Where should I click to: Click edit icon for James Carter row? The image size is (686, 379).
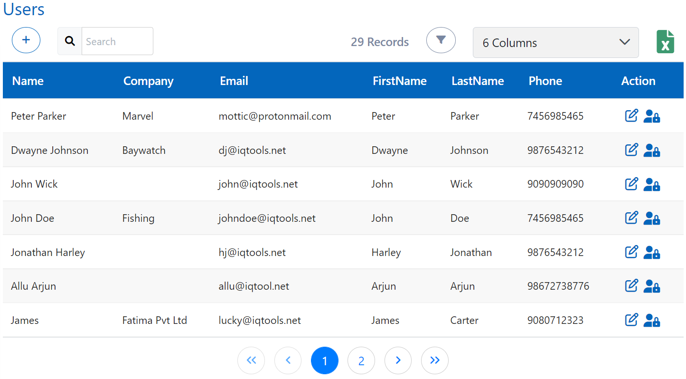pos(631,320)
